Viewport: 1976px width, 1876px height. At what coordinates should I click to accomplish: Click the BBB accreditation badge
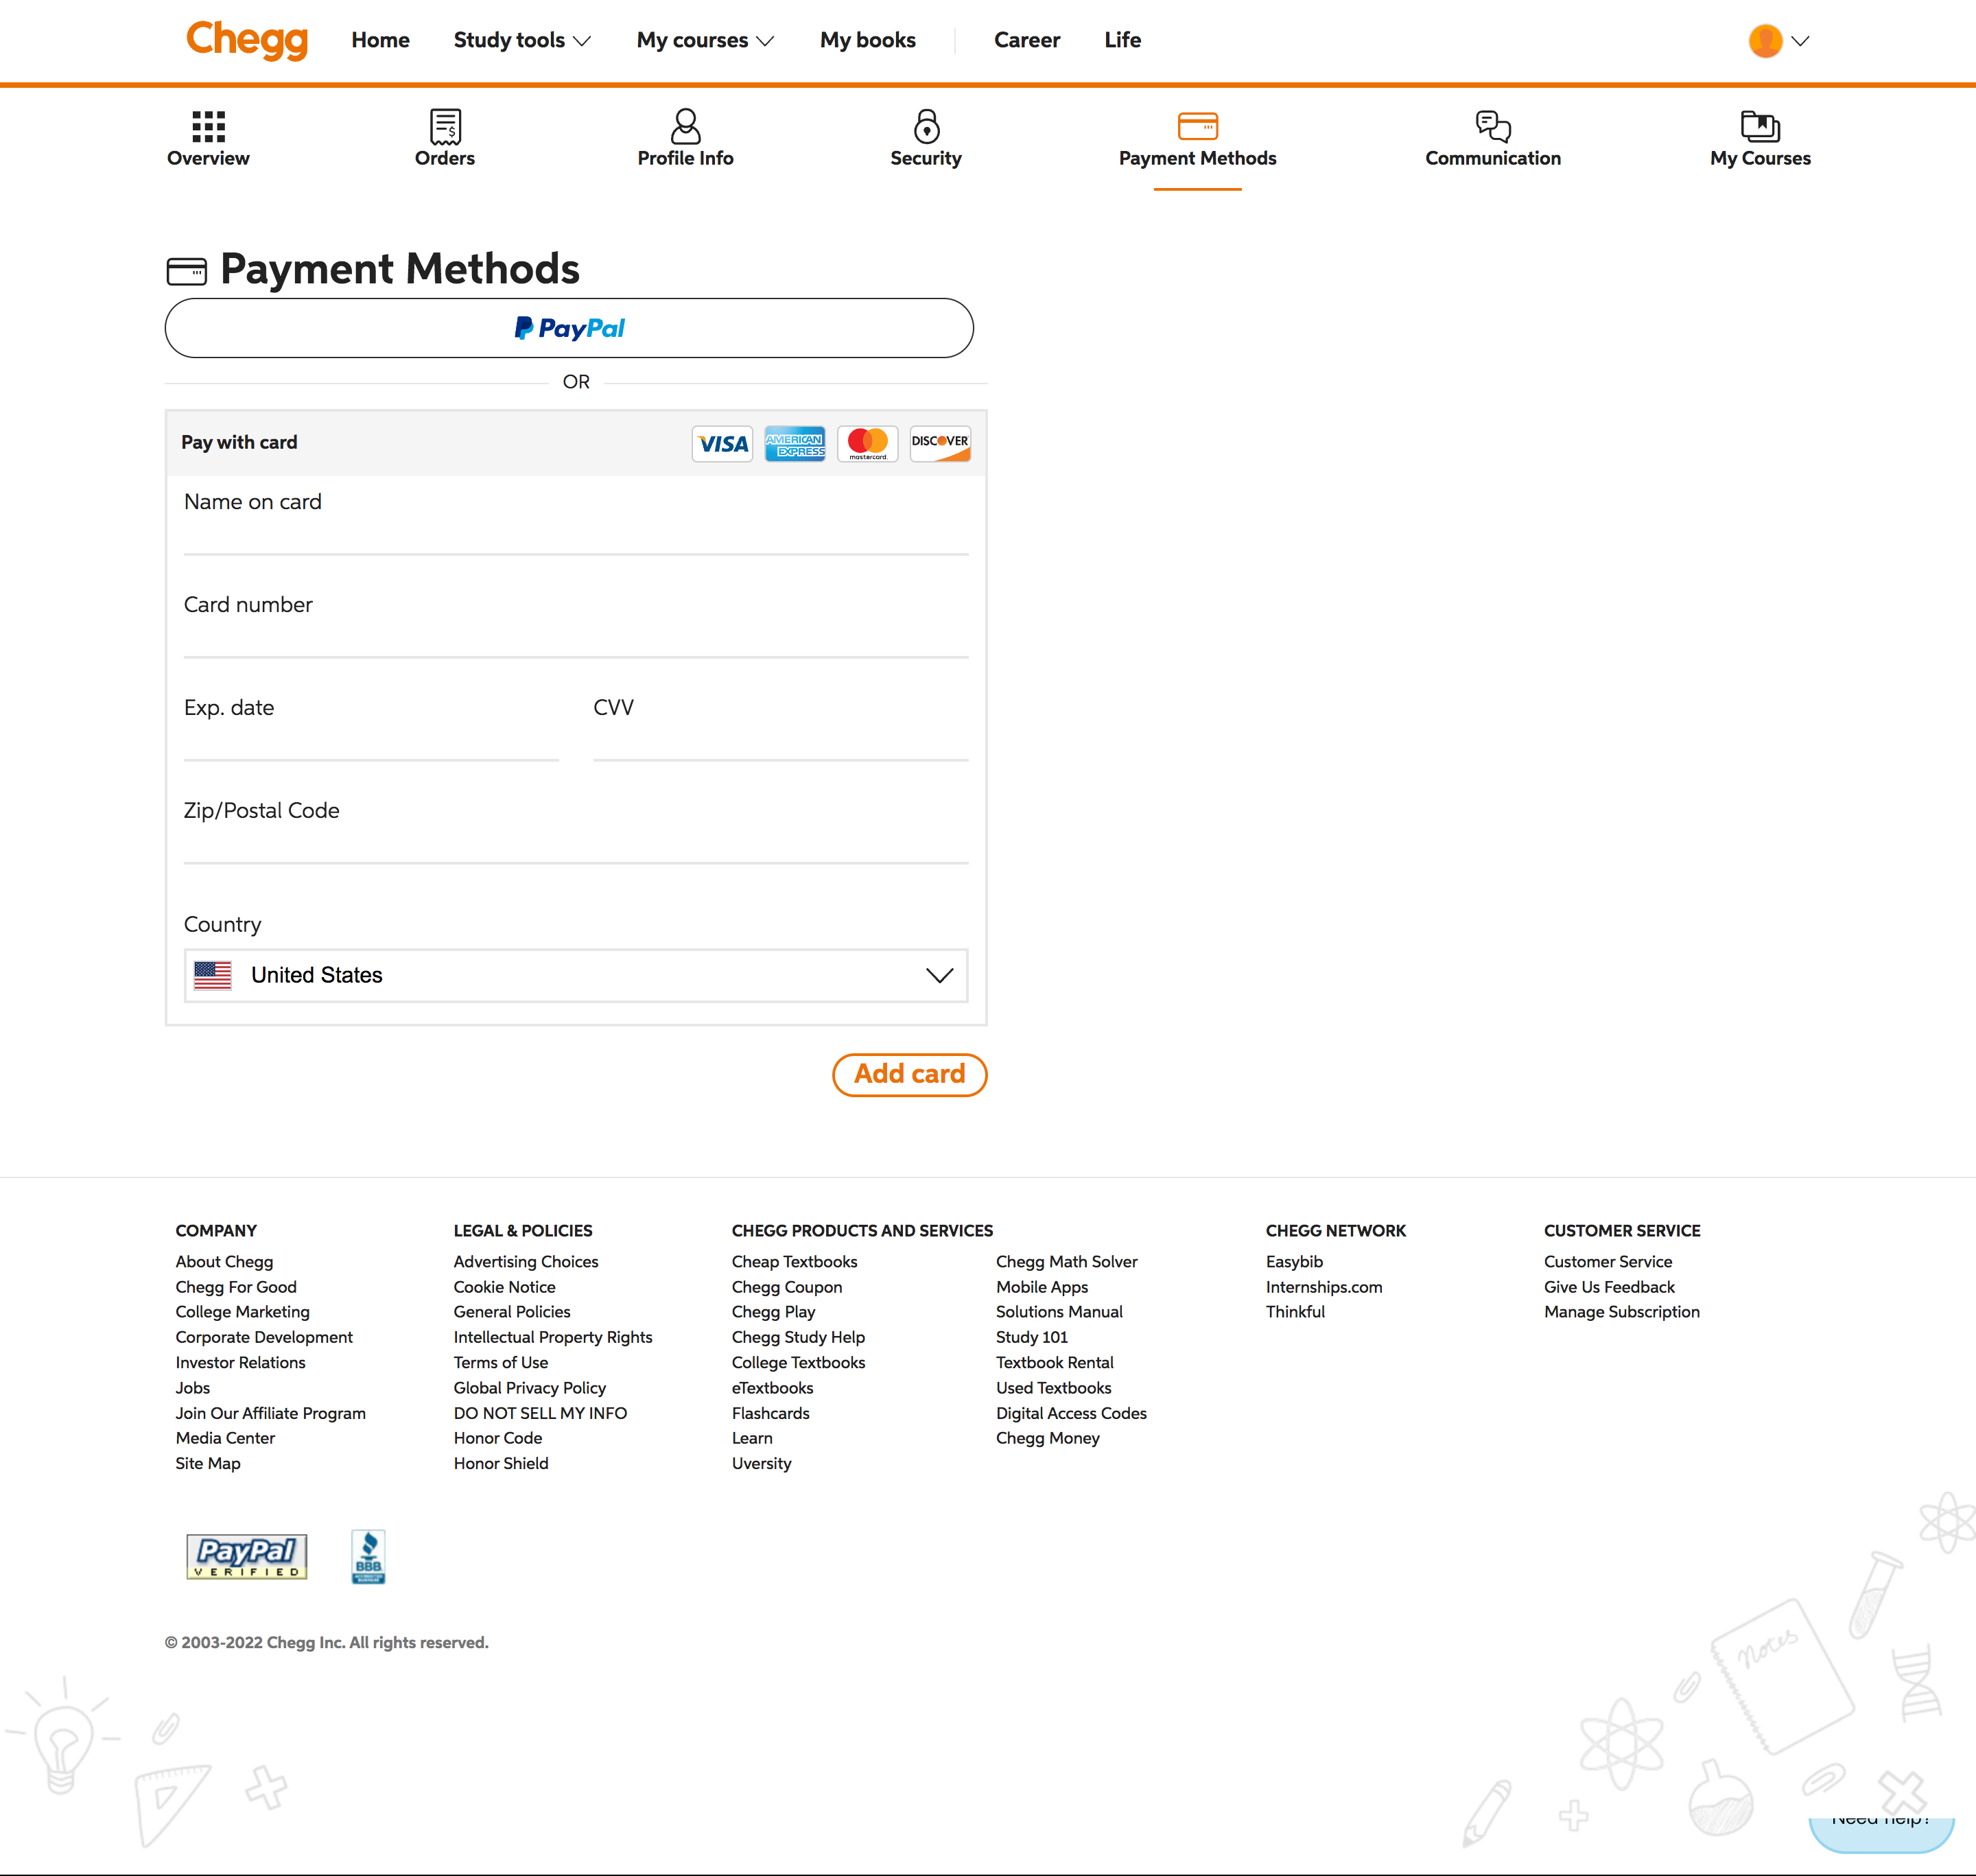pyautogui.click(x=368, y=1557)
